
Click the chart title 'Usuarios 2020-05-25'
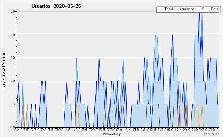56,6
